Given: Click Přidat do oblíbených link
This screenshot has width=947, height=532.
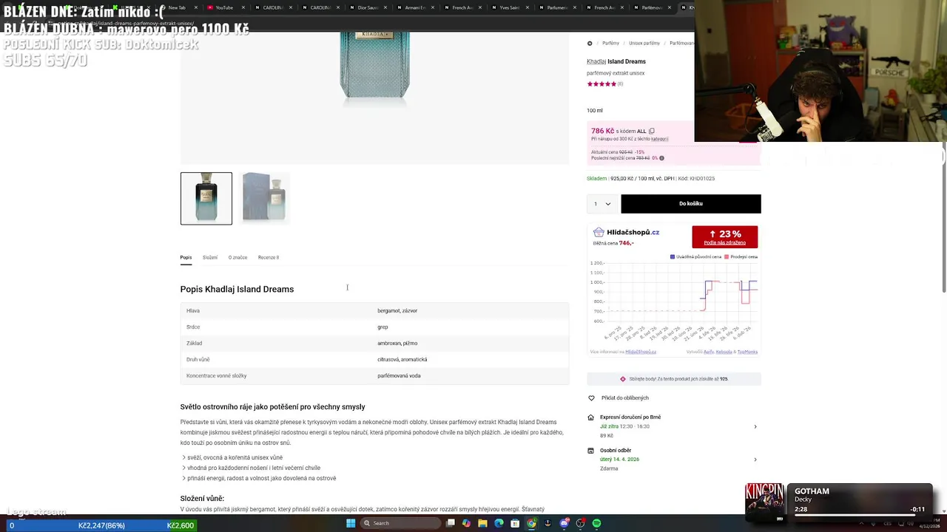Looking at the screenshot, I should [625, 398].
